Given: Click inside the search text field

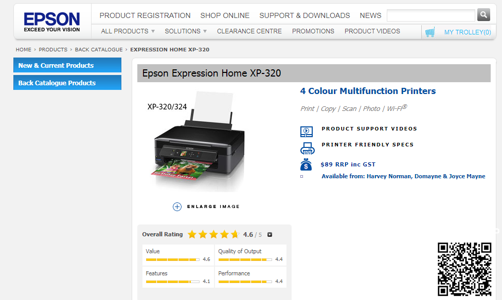Looking at the screenshot, I should click(431, 15).
